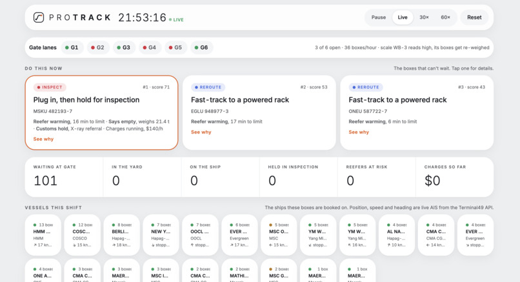Select the AL NA... vessel card
The width and height of the screenshot is (520, 282).
(397, 235)
